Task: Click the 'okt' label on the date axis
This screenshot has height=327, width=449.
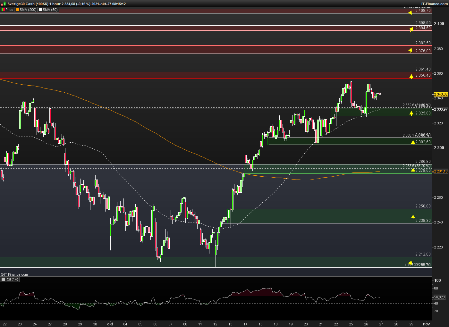Action: tap(110, 324)
